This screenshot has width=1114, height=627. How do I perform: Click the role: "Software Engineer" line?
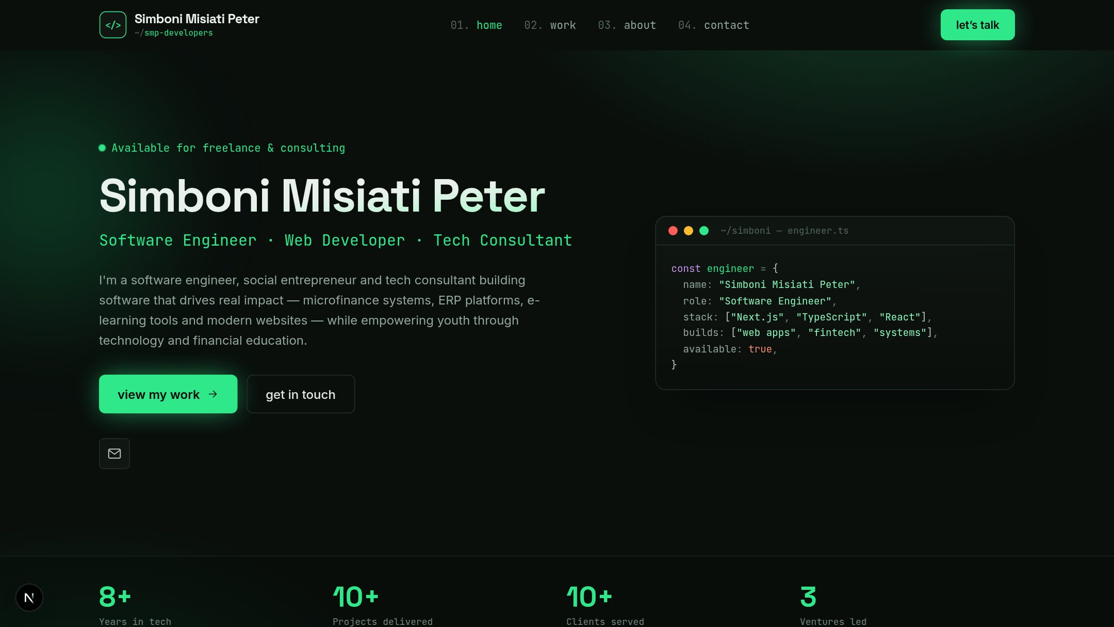(760, 301)
